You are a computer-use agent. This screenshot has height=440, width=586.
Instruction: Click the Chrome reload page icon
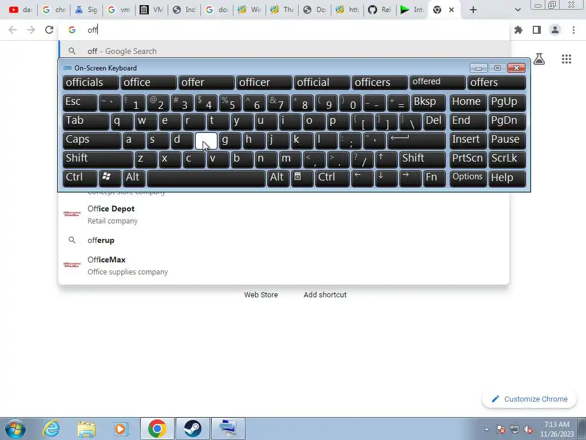(x=49, y=30)
